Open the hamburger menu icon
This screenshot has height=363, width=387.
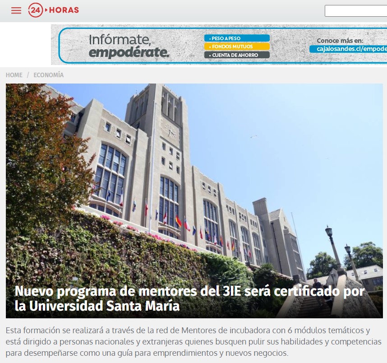pyautogui.click(x=16, y=10)
